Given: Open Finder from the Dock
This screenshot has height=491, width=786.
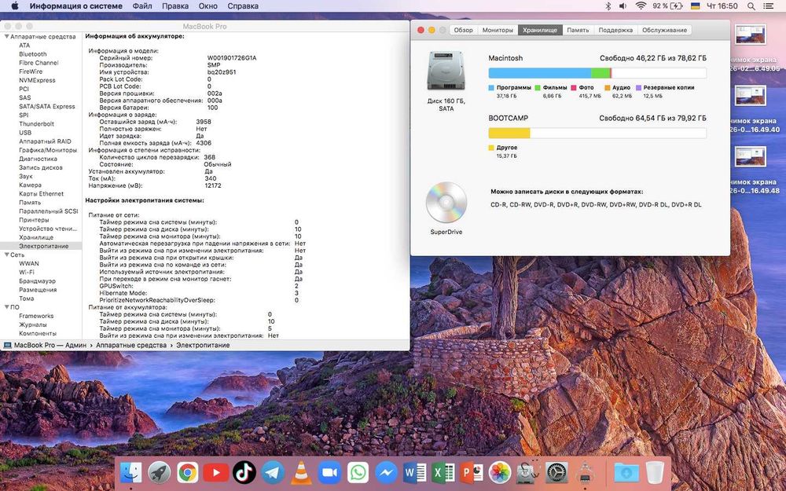Looking at the screenshot, I should [131, 472].
